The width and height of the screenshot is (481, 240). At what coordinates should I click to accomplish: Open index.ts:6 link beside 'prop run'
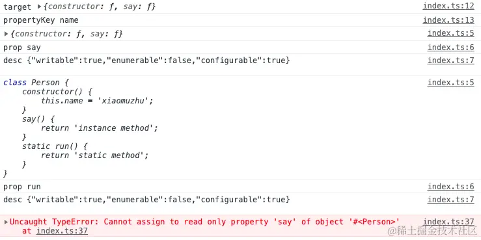tap(451, 187)
